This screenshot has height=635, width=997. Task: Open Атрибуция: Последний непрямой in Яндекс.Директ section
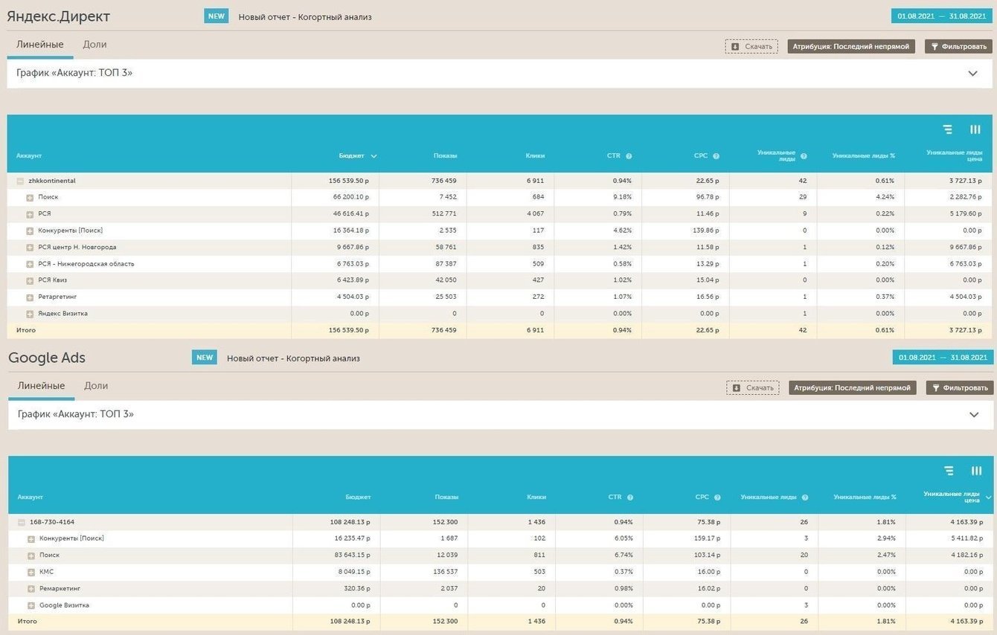click(x=851, y=46)
